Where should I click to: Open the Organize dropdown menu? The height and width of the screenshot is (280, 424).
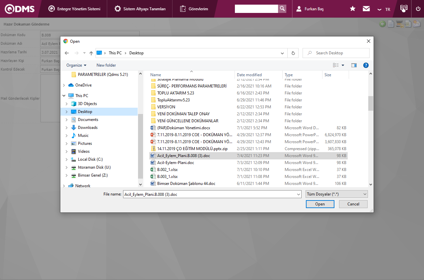pyautogui.click(x=76, y=65)
